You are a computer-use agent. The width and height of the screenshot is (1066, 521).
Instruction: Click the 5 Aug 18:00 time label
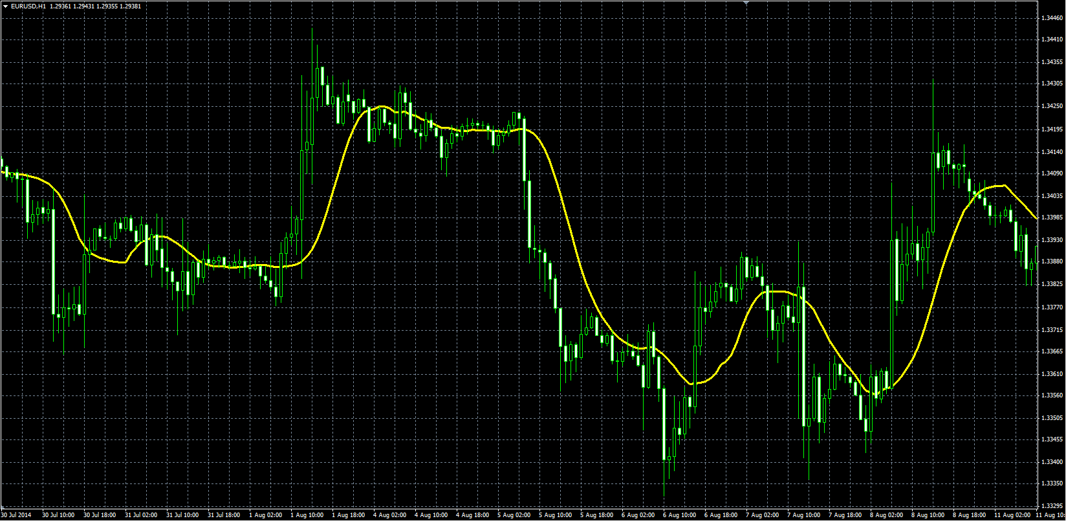point(596,515)
